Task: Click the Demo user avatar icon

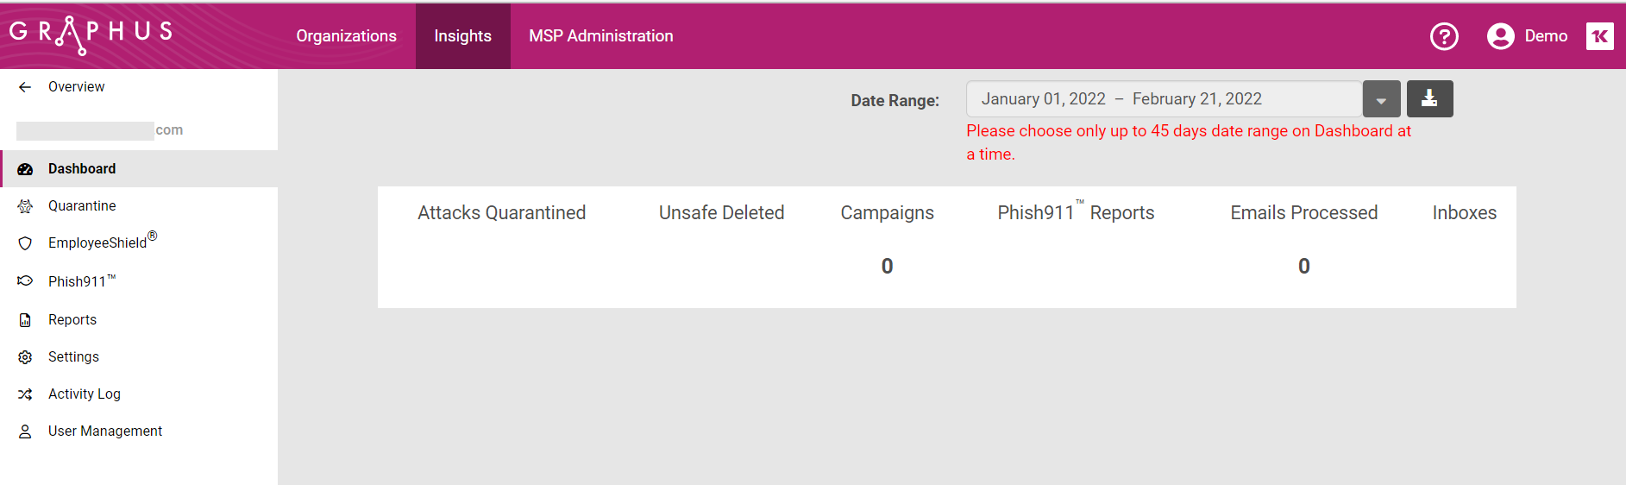Action: 1500,36
